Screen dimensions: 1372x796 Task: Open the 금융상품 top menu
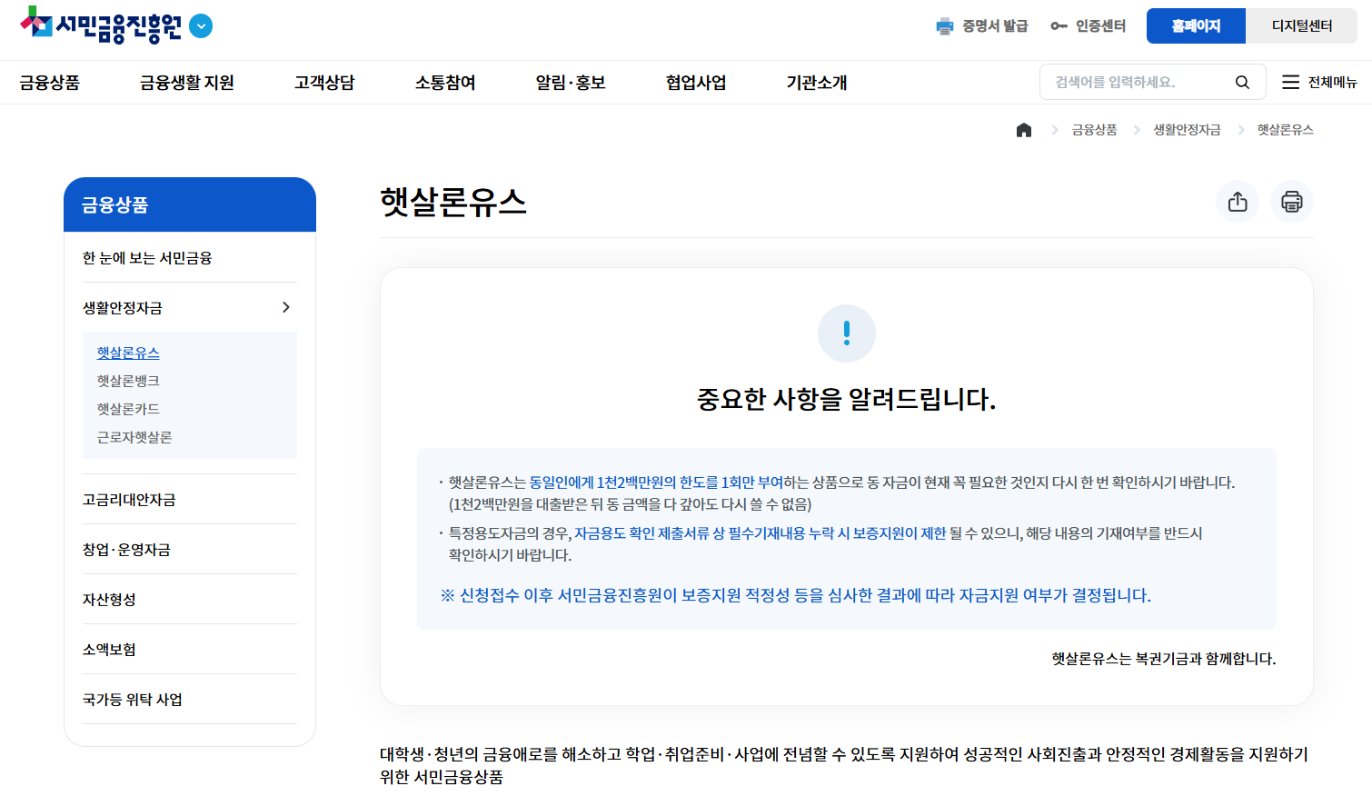[50, 83]
